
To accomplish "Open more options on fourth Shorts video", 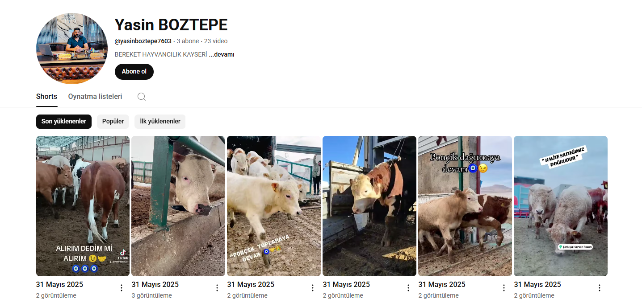I will [x=408, y=288].
